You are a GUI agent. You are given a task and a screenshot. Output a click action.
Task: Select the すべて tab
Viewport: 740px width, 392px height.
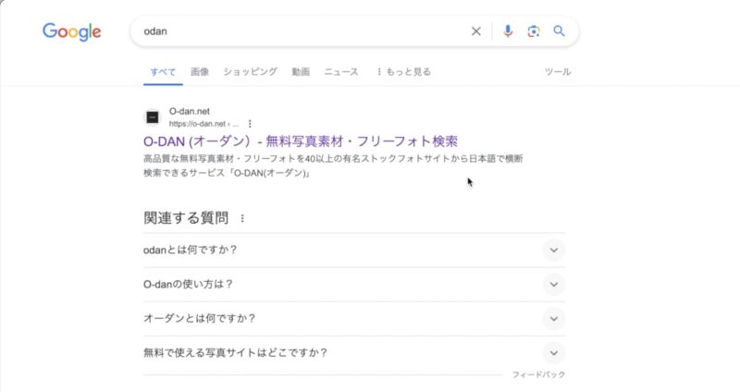(x=163, y=72)
